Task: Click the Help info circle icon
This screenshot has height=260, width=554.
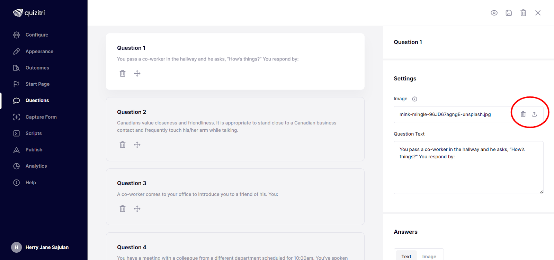Action: click(16, 183)
